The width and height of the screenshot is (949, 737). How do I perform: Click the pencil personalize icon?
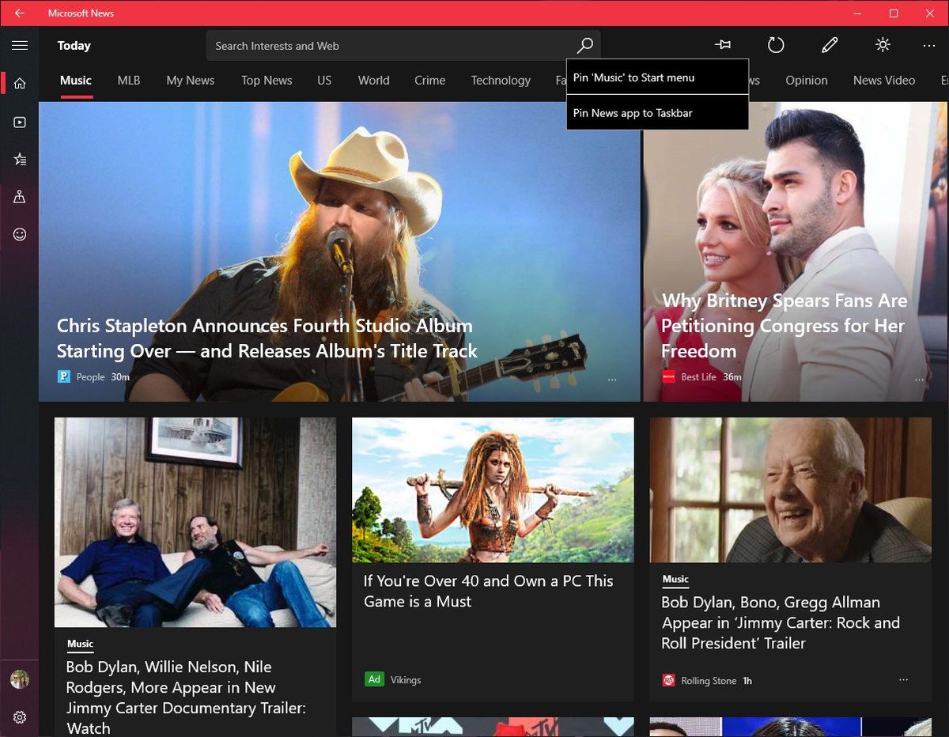(830, 45)
